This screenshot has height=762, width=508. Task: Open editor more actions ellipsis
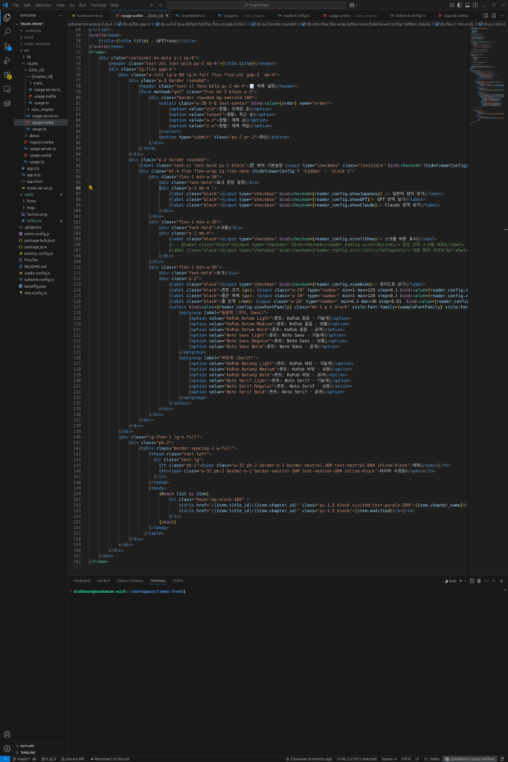(501, 16)
